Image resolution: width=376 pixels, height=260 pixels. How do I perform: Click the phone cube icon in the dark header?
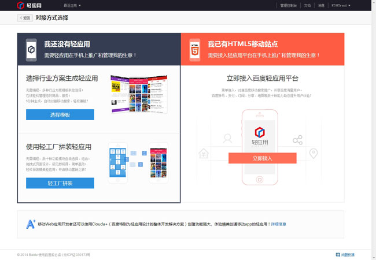pos(32,50)
